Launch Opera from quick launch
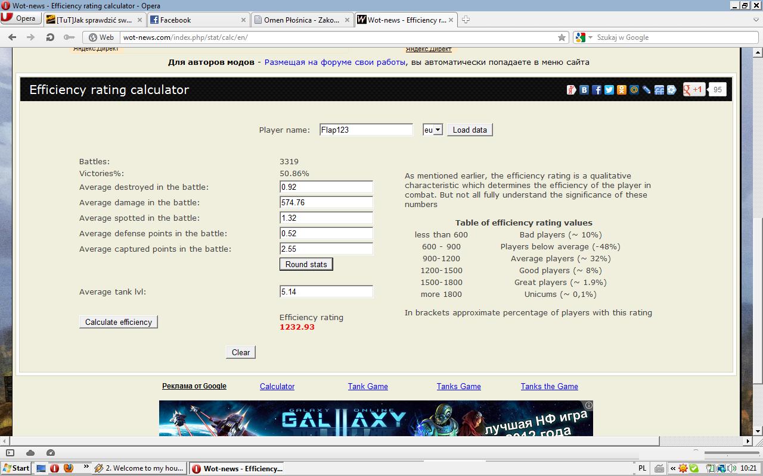 coord(55,468)
